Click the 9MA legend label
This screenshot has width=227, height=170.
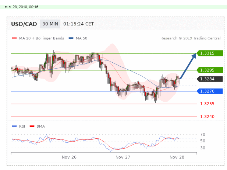[x=41, y=126]
